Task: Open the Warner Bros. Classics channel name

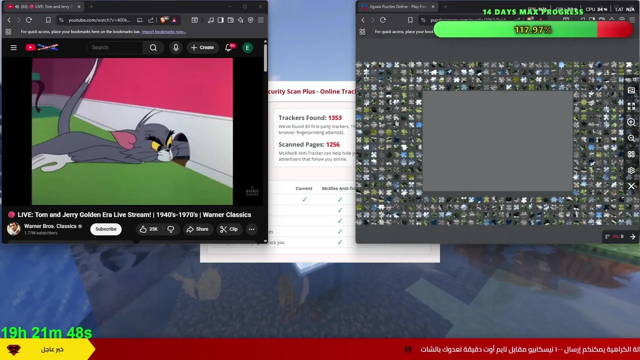Action: tap(50, 226)
